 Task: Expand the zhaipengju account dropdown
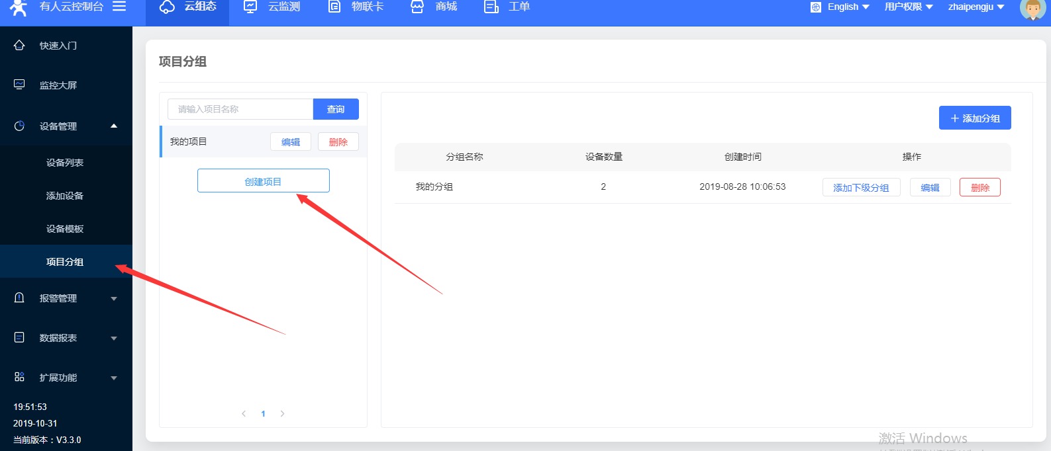[x=976, y=7]
